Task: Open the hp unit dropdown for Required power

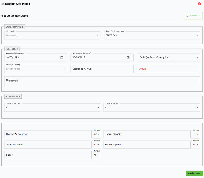Action: pos(195,145)
